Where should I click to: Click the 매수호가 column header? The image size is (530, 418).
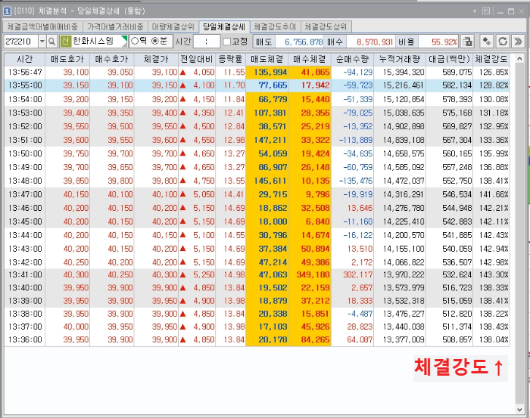[111, 59]
